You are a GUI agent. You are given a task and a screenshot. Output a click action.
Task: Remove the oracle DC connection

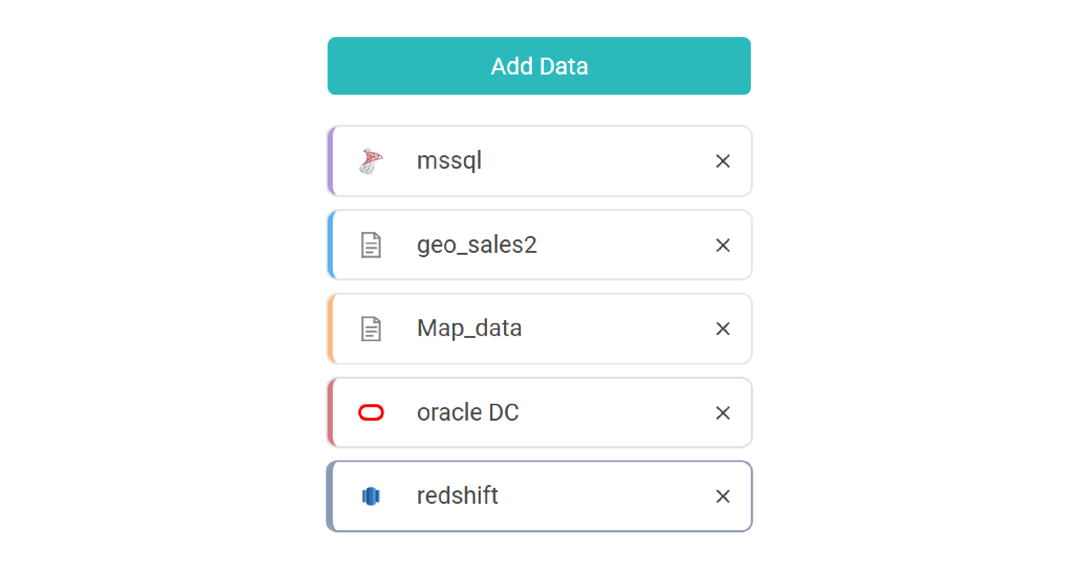coord(722,412)
